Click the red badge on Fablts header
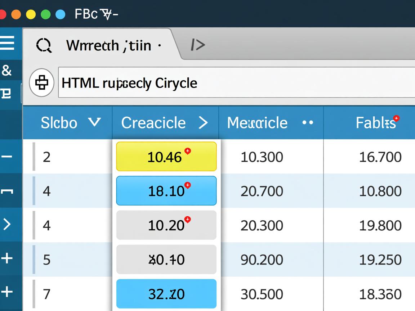The image size is (415, 311). (x=396, y=118)
